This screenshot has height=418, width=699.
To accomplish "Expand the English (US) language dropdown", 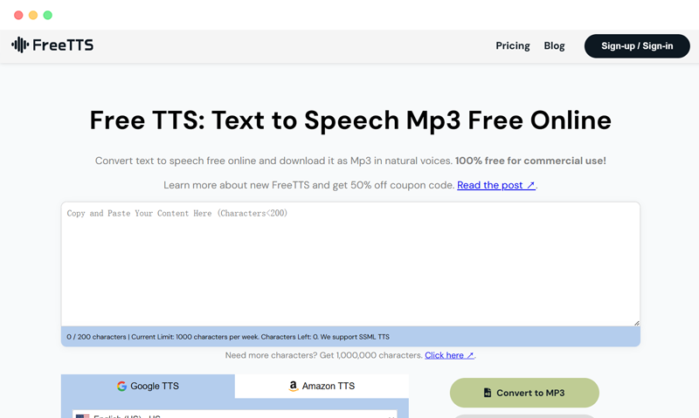I will pyautogui.click(x=234, y=415).
